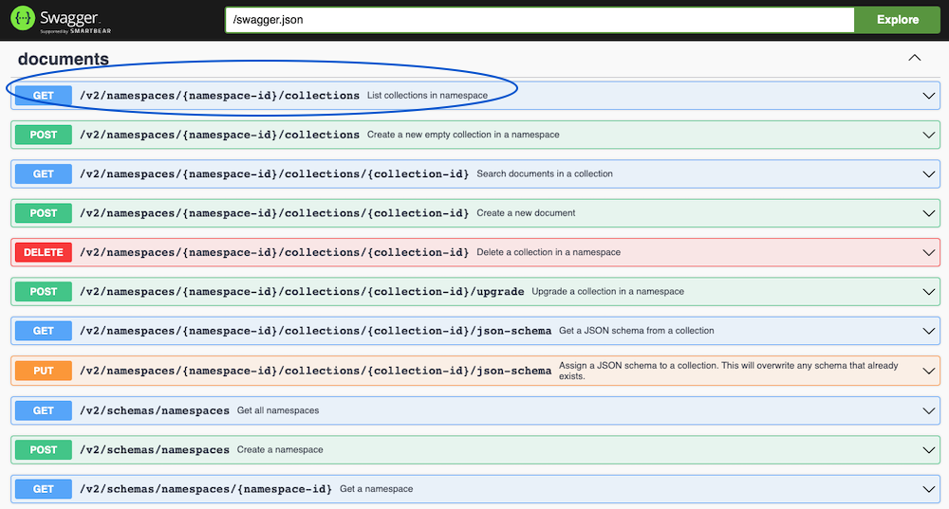Expand GET JSON schema from a collection chevron

click(928, 331)
